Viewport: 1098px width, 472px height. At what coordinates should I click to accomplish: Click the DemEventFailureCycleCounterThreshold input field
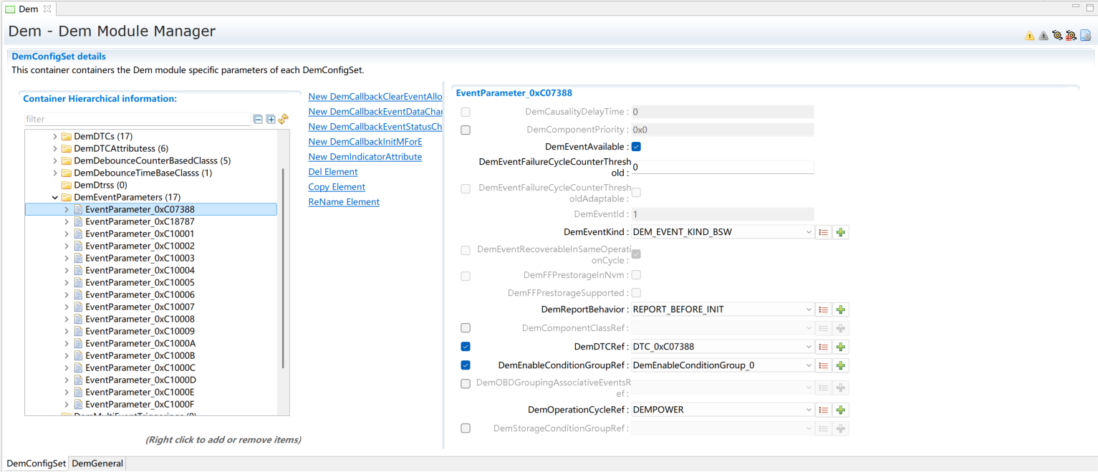722,167
